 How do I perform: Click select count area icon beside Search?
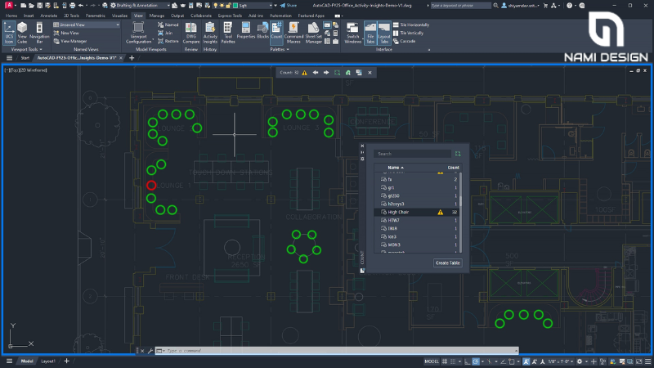(x=458, y=154)
